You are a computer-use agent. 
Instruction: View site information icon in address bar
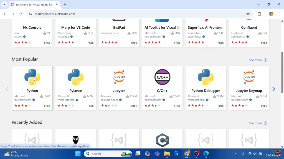coord(31,14)
